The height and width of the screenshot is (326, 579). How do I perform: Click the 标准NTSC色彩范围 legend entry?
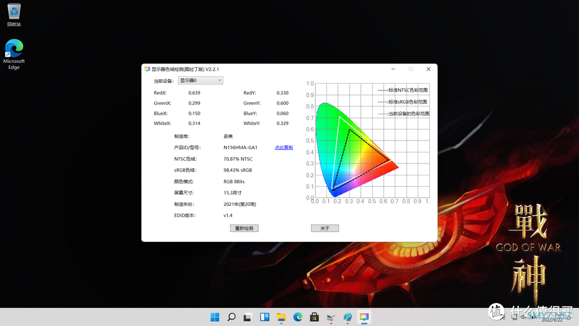403,90
